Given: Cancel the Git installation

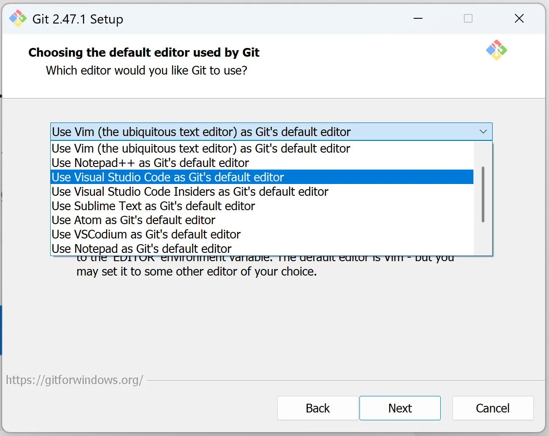Looking at the screenshot, I should 493,408.
